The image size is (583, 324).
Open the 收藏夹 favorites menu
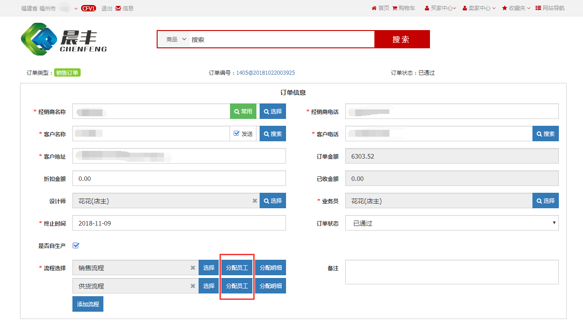pyautogui.click(x=516, y=8)
